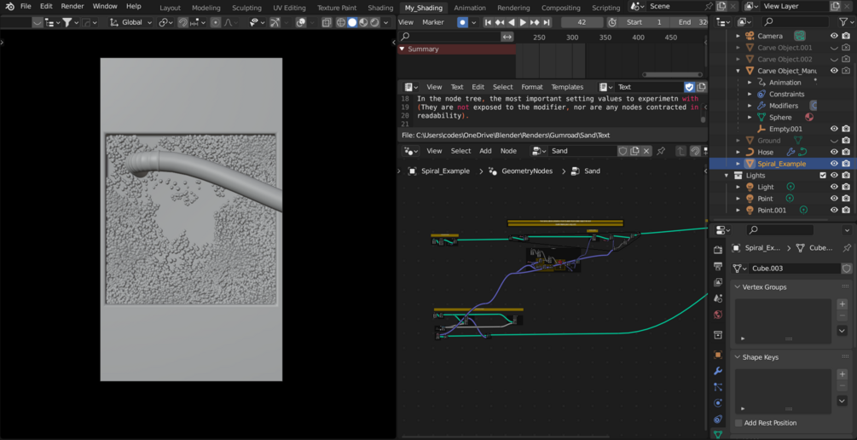This screenshot has height=440, width=857.
Task: Open the Object properties tab
Action: click(x=718, y=355)
